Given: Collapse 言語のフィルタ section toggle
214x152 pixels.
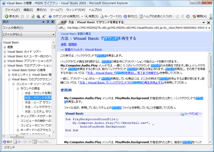Looking at the screenshot, I should [62, 50].
